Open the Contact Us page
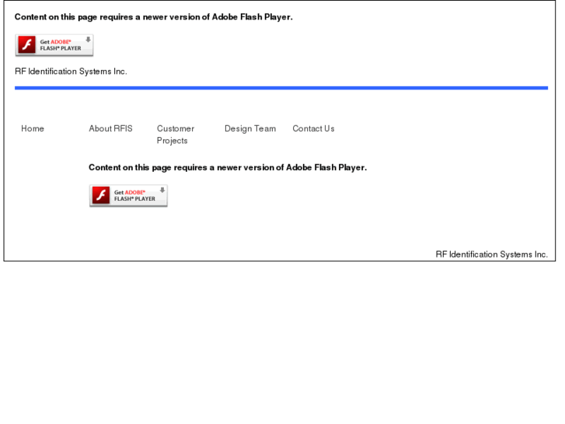 (313, 128)
